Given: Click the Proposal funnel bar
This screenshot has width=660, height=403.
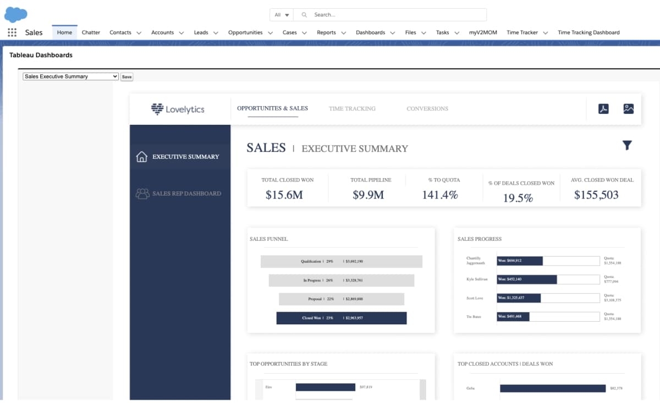Looking at the screenshot, I should click(x=342, y=299).
